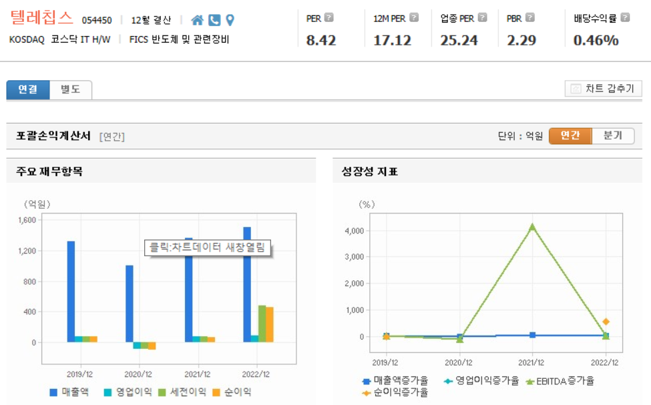Viewport: 651px width, 405px height.
Task: Click the 차트 감추기 button
Action: point(602,88)
